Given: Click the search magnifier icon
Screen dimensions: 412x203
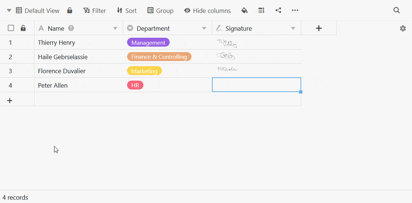Looking at the screenshot, I should (x=396, y=10).
